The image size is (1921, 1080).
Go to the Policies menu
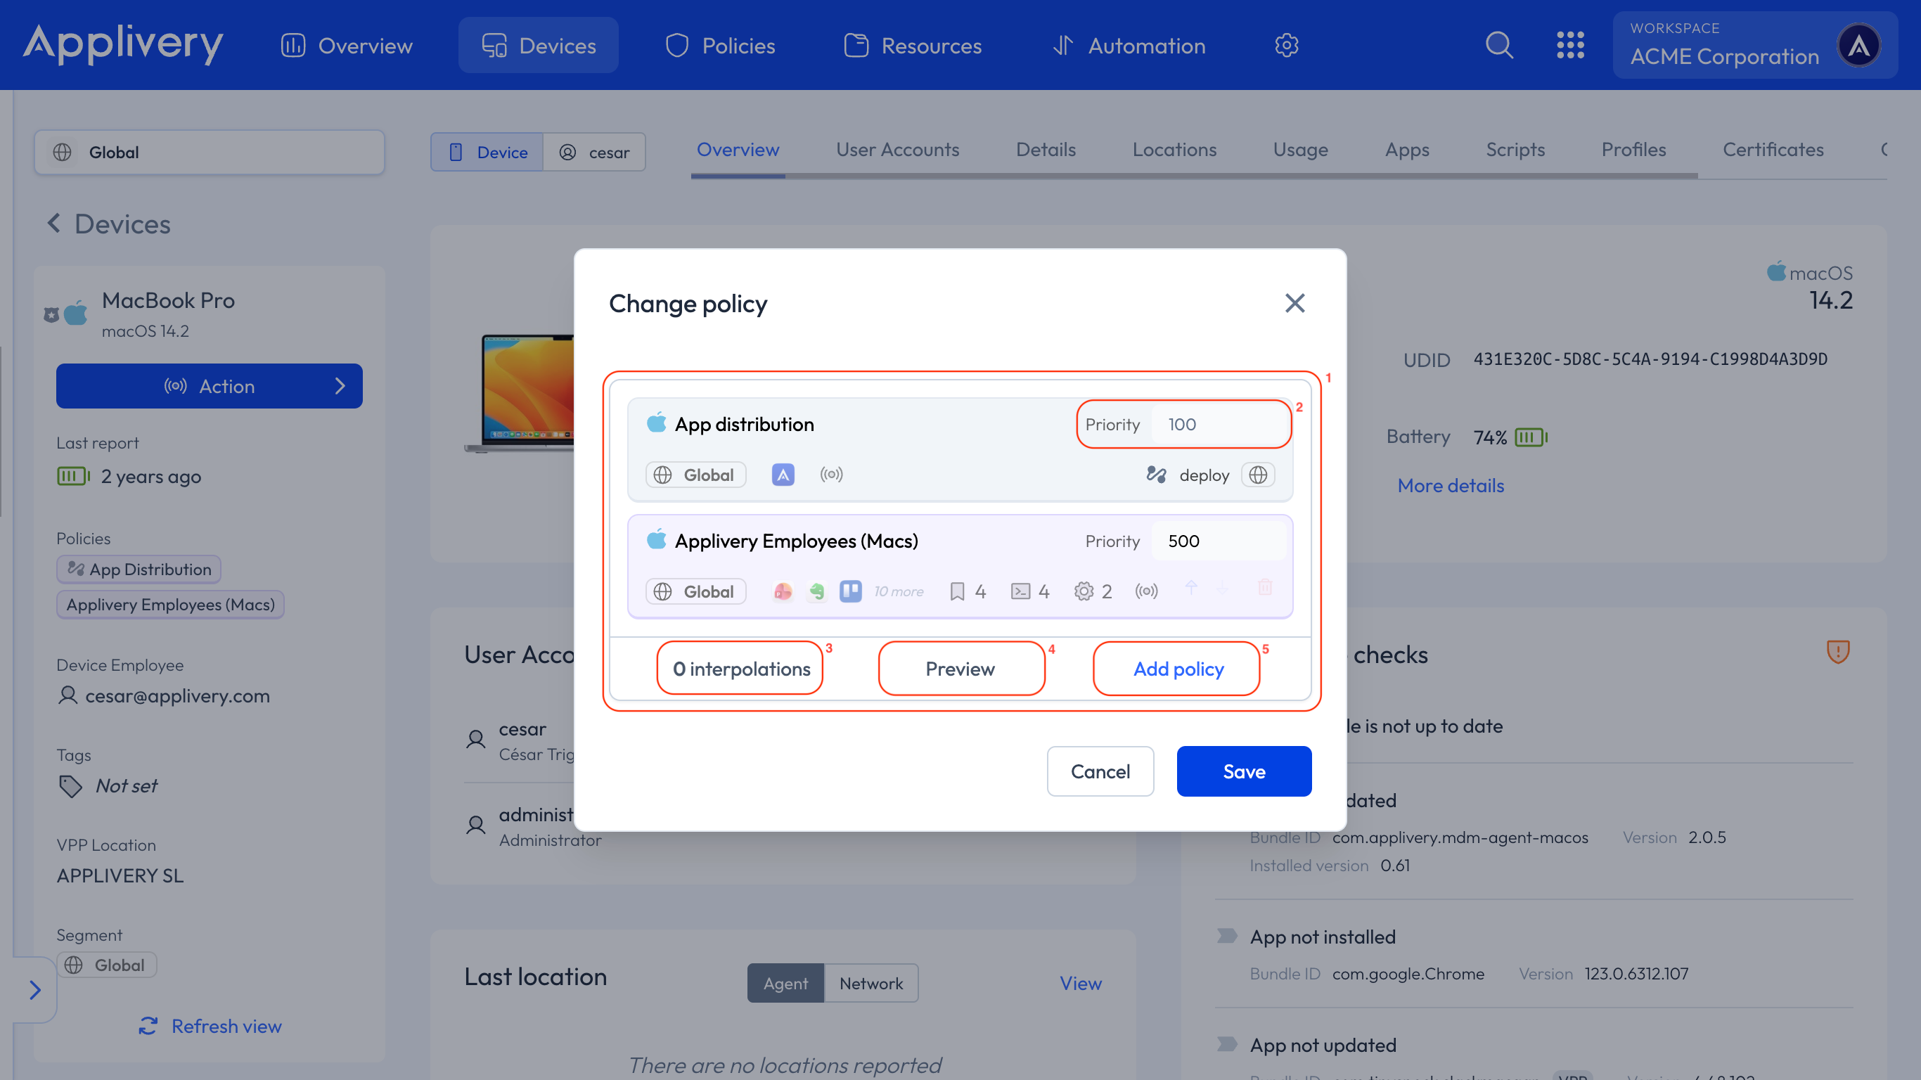[x=719, y=46]
